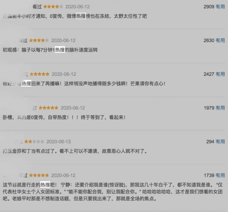Image resolution: width=228 pixels, height=212 pixels.
Task: Click 有用 on the 2630-vote review
Action: click(x=220, y=40)
